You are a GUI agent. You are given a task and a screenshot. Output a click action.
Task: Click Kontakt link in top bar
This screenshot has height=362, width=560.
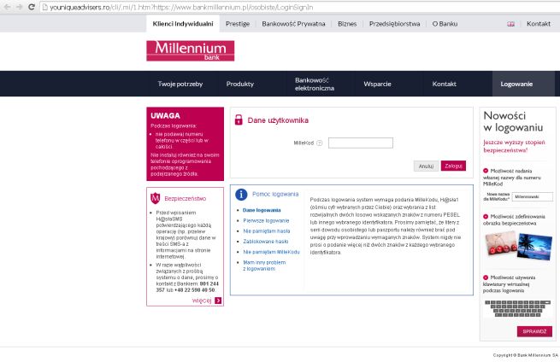click(539, 24)
